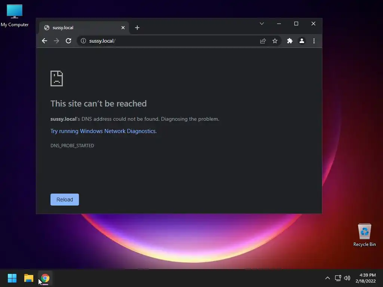Viewport: 383px width, 287px height.
Task: Bookmark this tab with the star icon
Action: (x=275, y=41)
